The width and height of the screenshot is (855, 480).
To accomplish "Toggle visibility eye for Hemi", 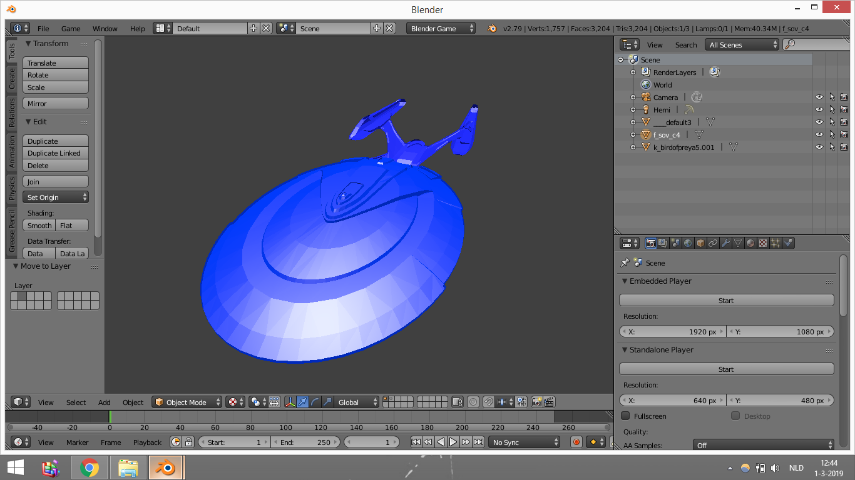I will [x=819, y=109].
